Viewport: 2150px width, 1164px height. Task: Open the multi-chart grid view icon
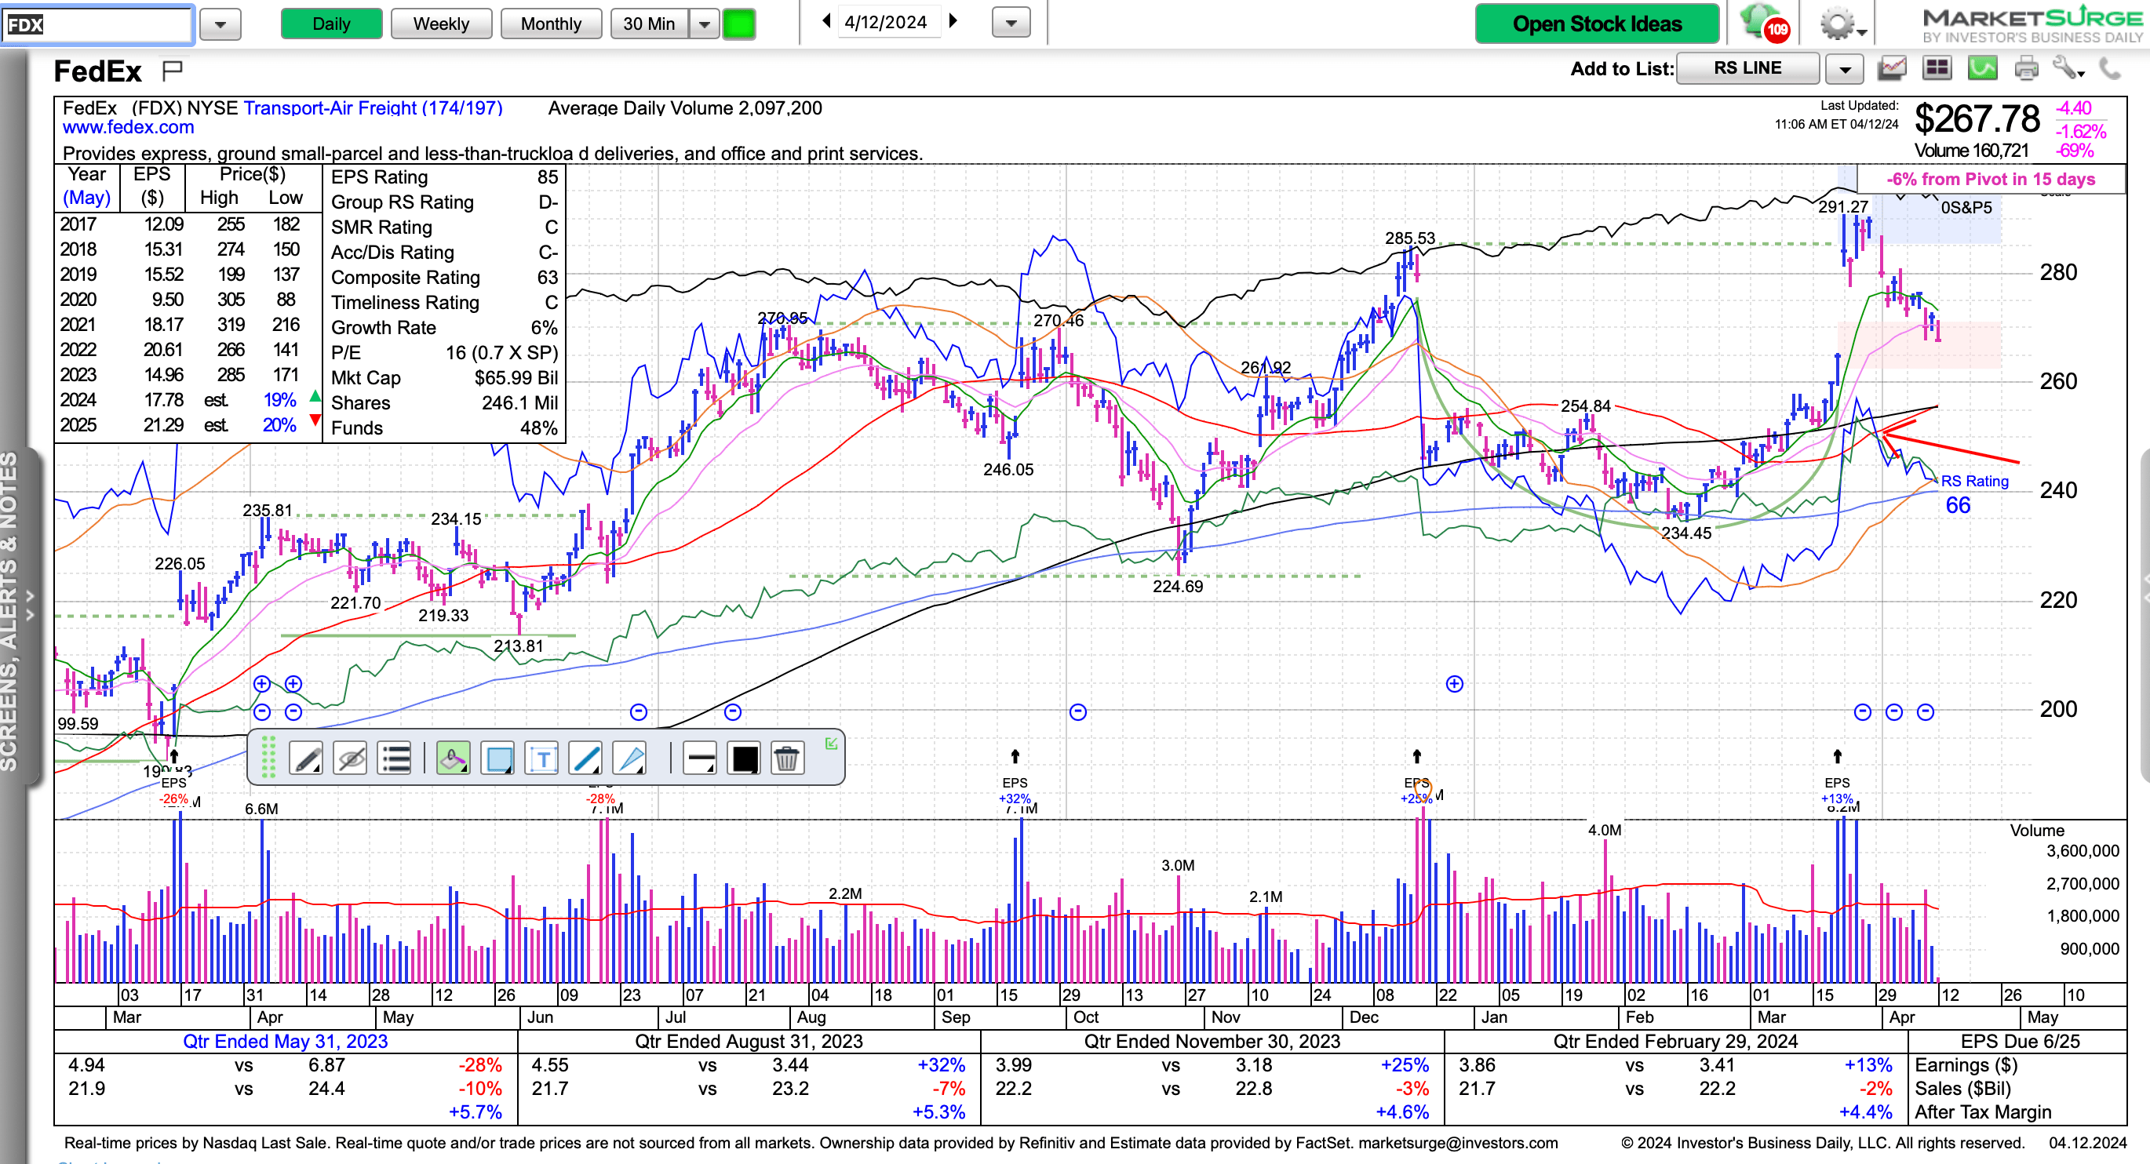pyautogui.click(x=1937, y=68)
